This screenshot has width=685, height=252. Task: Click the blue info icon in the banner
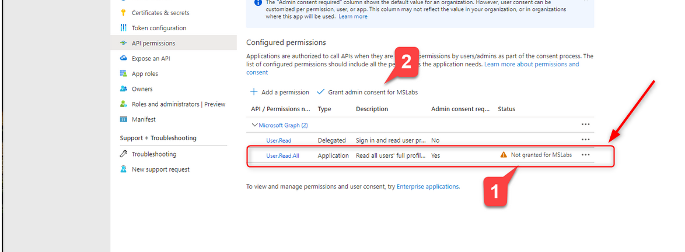pos(258,2)
